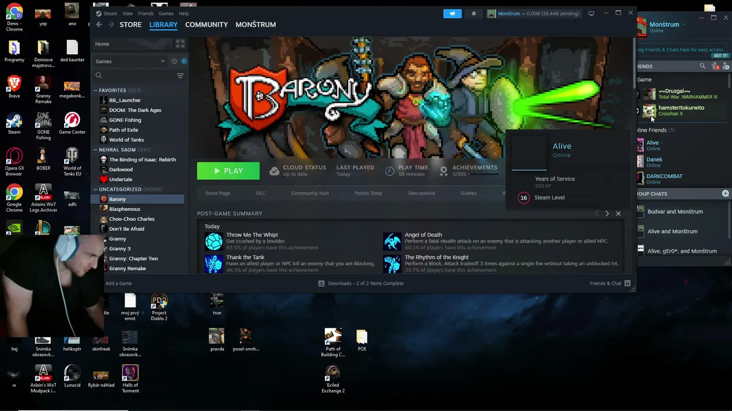
Task: Click the add a friend icon
Action: click(726, 67)
